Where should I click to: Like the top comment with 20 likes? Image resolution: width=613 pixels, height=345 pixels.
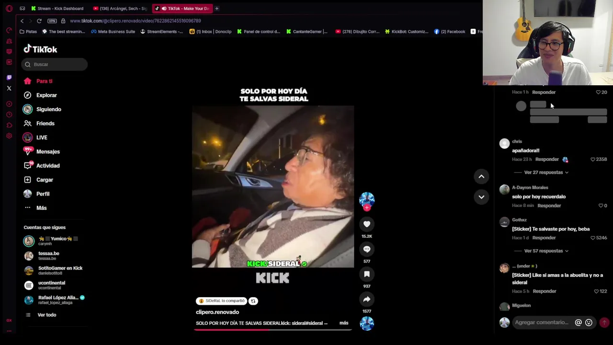[598, 92]
